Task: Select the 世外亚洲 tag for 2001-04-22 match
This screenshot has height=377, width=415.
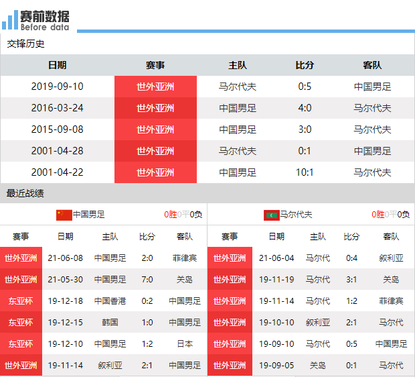Action: pyautogui.click(x=155, y=172)
